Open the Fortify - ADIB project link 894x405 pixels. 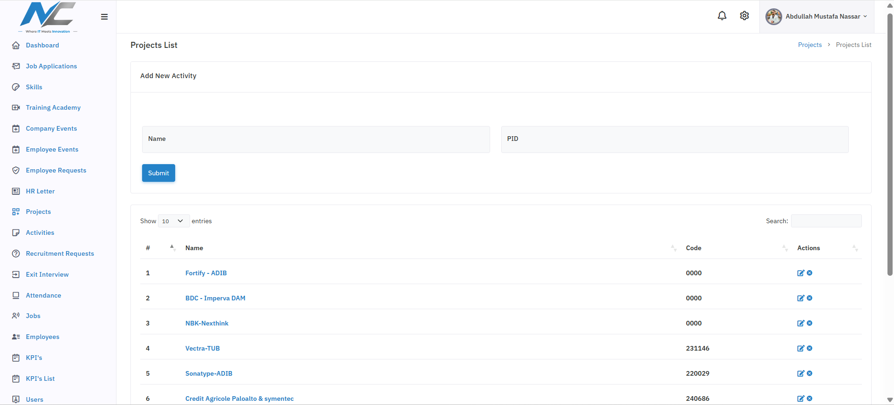(206, 273)
